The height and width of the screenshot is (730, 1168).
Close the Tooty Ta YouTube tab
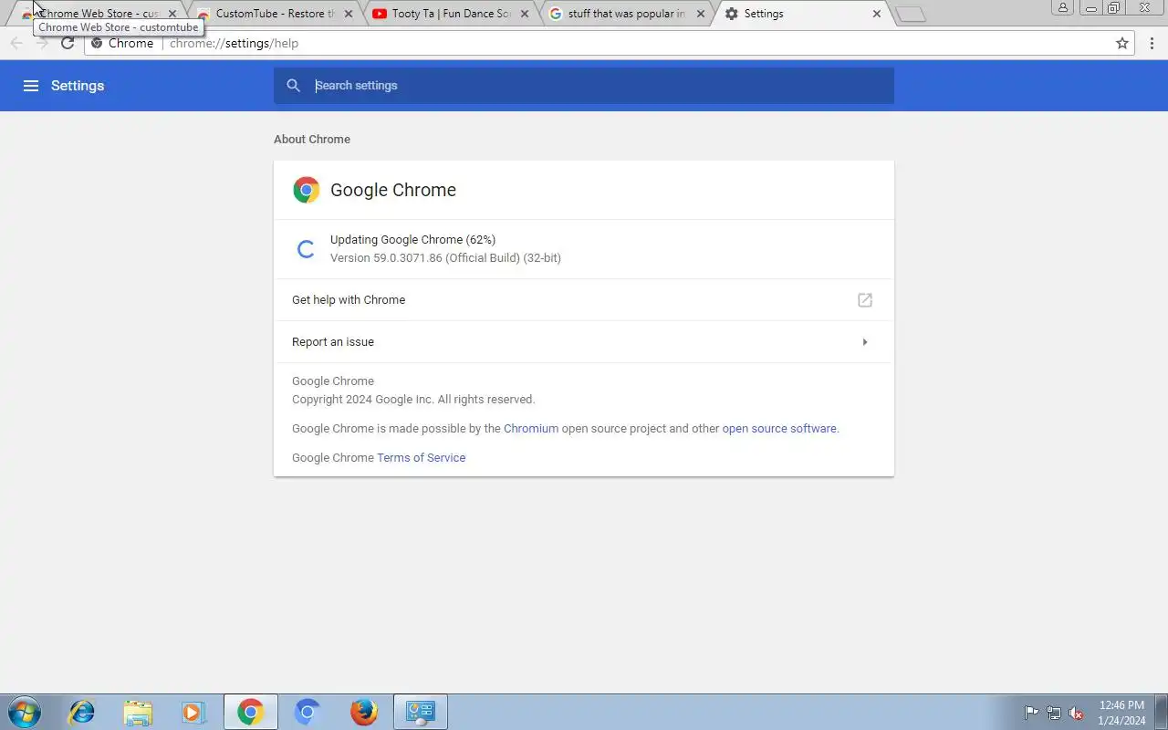coord(525,14)
